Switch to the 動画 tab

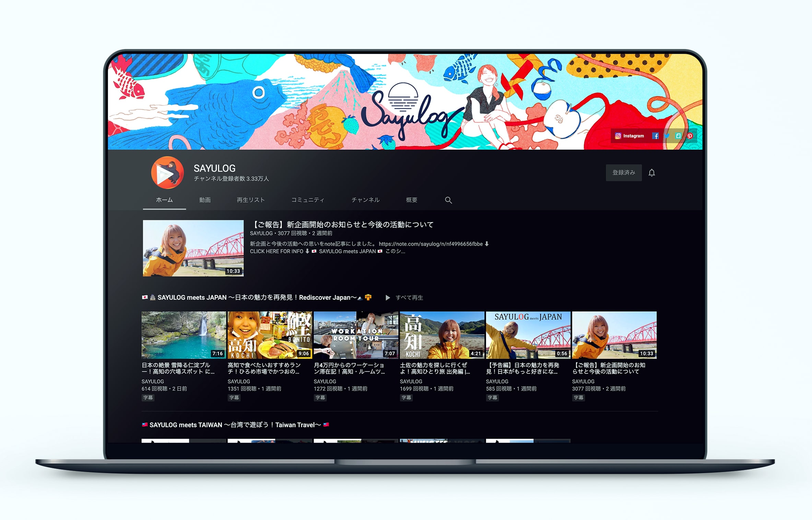click(205, 200)
